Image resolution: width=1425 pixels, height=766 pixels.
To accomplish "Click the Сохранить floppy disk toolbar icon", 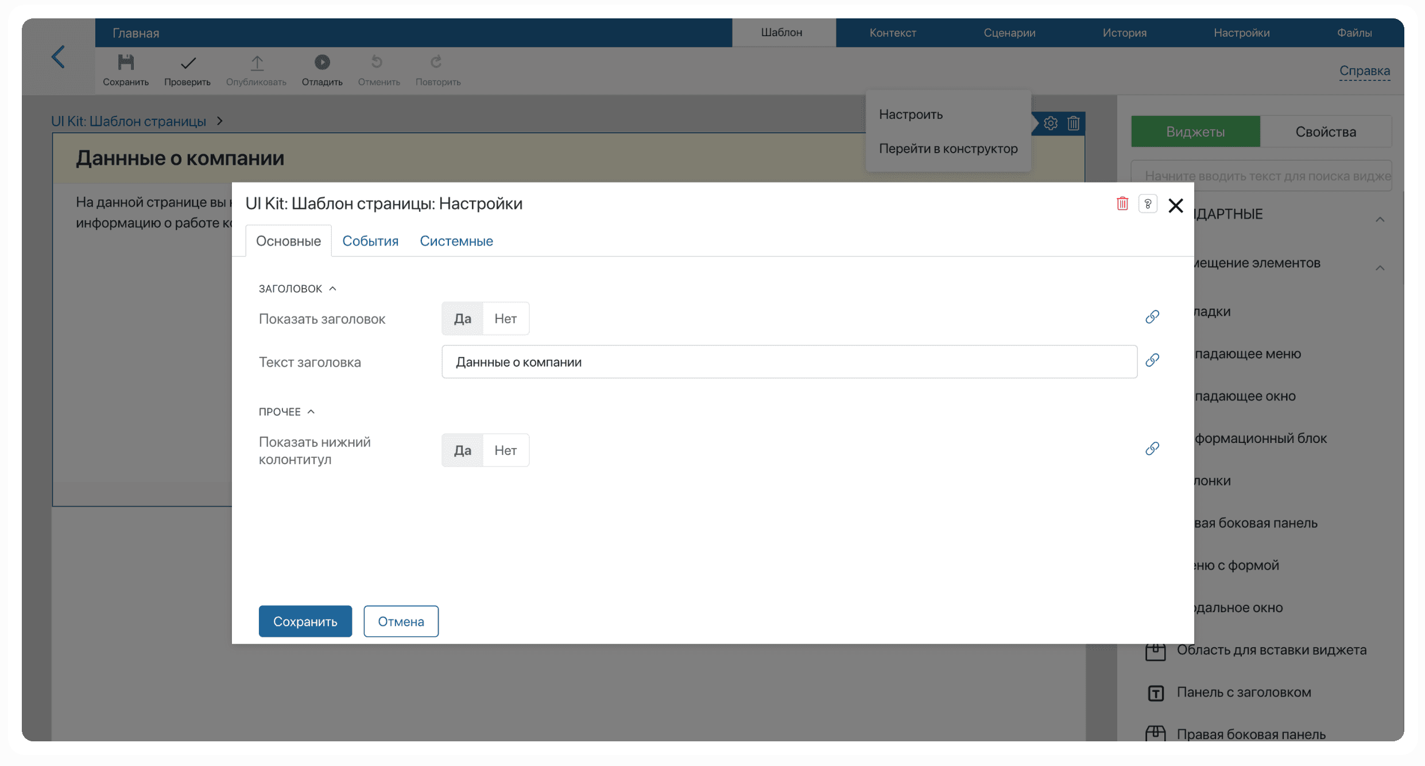I will click(126, 63).
